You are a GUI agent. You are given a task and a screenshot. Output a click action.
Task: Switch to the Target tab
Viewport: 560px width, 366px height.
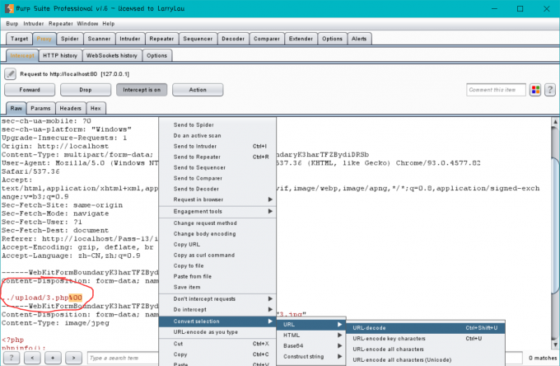pos(19,39)
